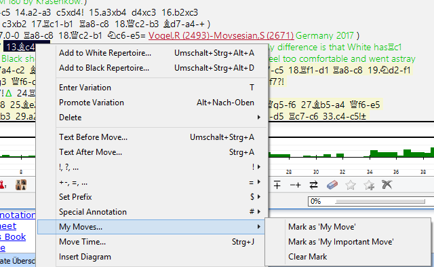Open Text Before Move dialog
Image resolution: width=434 pixels, height=267 pixels.
tap(157, 137)
